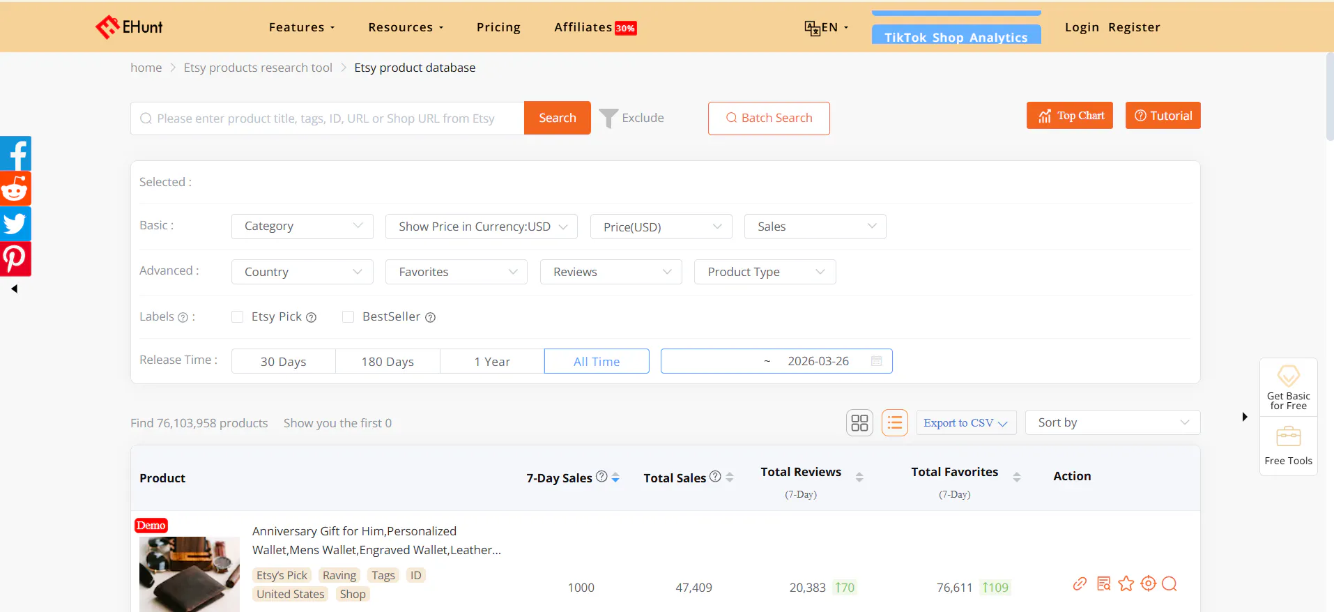Open the Sales filter dropdown

(x=815, y=226)
